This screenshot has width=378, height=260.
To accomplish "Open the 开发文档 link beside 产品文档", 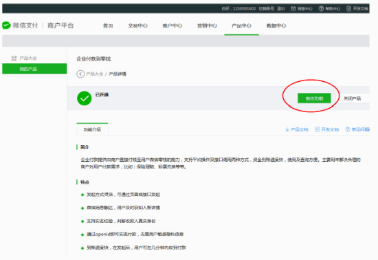I will tap(330, 129).
